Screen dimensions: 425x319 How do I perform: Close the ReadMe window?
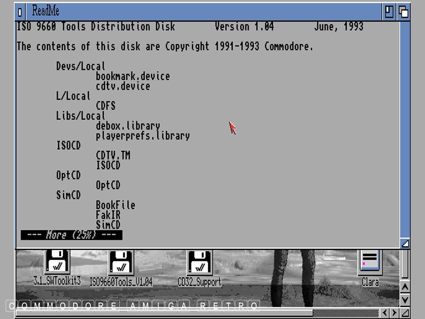click(20, 12)
